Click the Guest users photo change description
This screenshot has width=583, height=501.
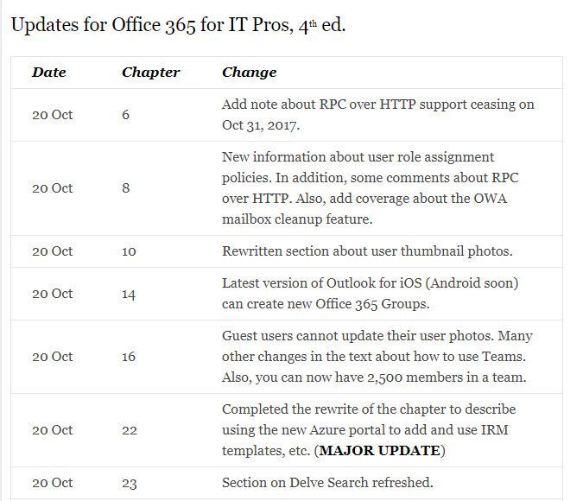tap(377, 357)
